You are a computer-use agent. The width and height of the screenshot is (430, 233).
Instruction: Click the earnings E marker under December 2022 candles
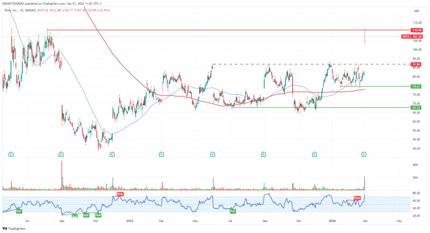(x=112, y=154)
